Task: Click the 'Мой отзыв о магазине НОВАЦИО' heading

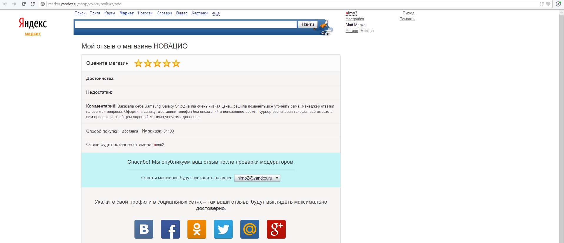Action: [x=134, y=46]
